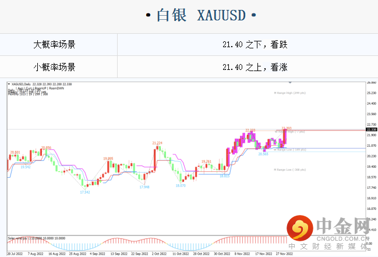Select the 小概率场景 row header
The width and height of the screenshot is (378, 257).
click(58, 67)
